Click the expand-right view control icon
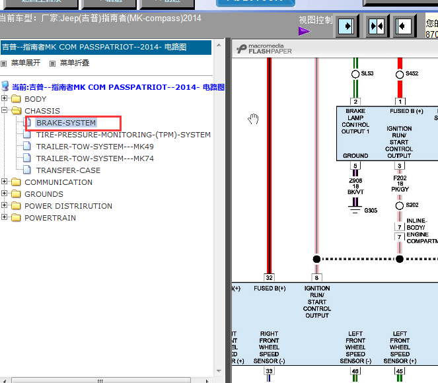The image size is (438, 383). [346, 26]
